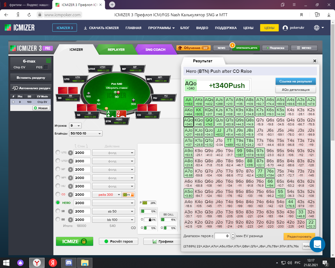Switch to the REPLAYER tab
The image size is (335, 268).
click(x=116, y=49)
